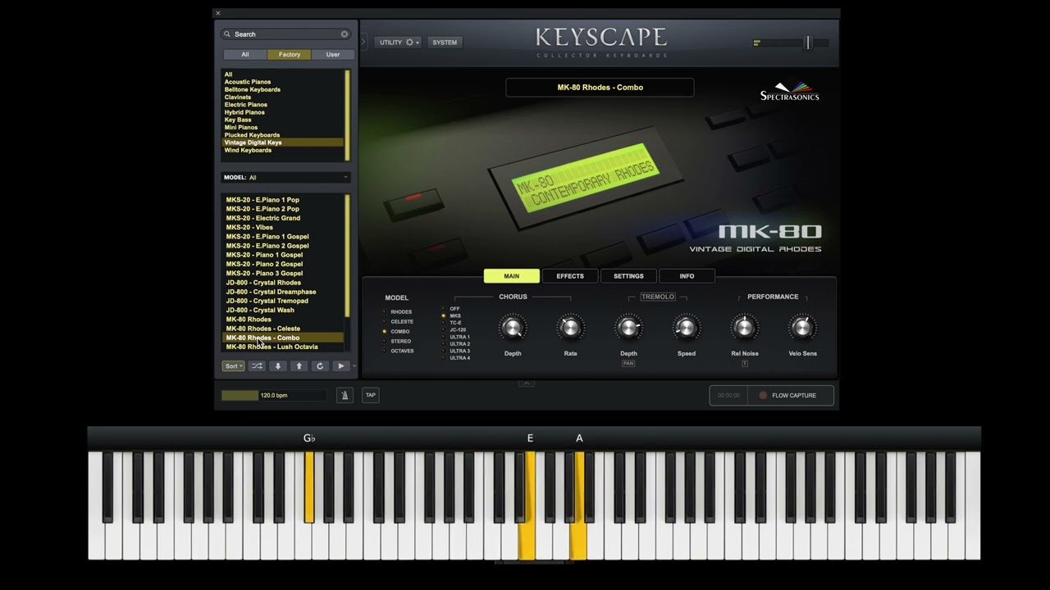The image size is (1050, 590).
Task: Select Acoustic Pianos category
Action: (x=248, y=82)
